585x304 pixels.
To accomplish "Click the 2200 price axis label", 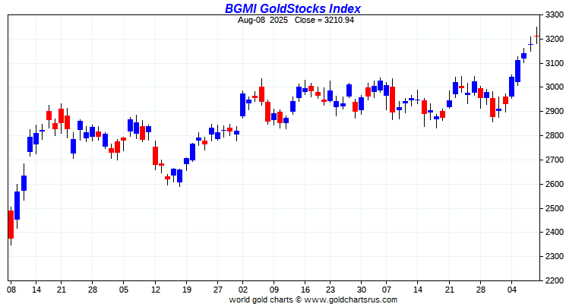I will [x=555, y=280].
